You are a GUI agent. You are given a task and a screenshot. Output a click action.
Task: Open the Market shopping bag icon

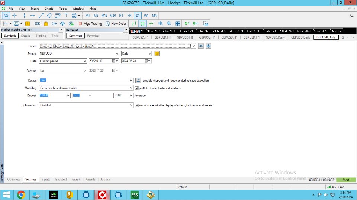click(46, 24)
